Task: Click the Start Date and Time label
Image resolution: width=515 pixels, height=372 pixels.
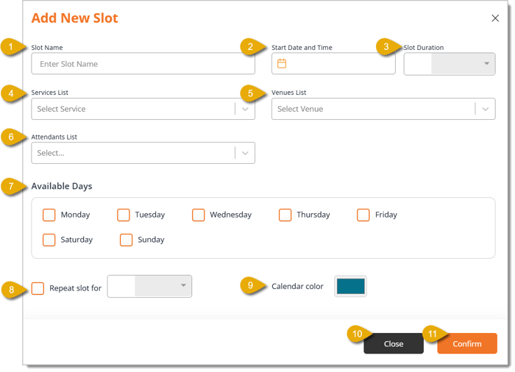Action: [302, 48]
